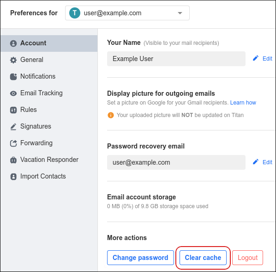276x272 pixels.
Task: Click the Example User name field
Action: (x=176, y=59)
